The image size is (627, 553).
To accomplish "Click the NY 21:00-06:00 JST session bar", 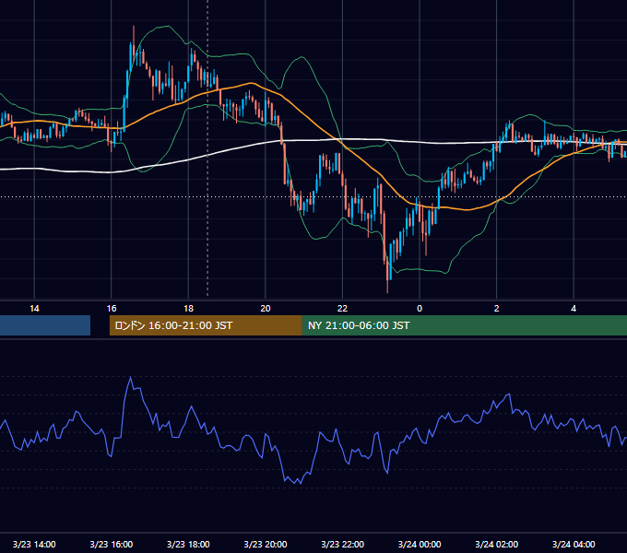I will tap(464, 325).
